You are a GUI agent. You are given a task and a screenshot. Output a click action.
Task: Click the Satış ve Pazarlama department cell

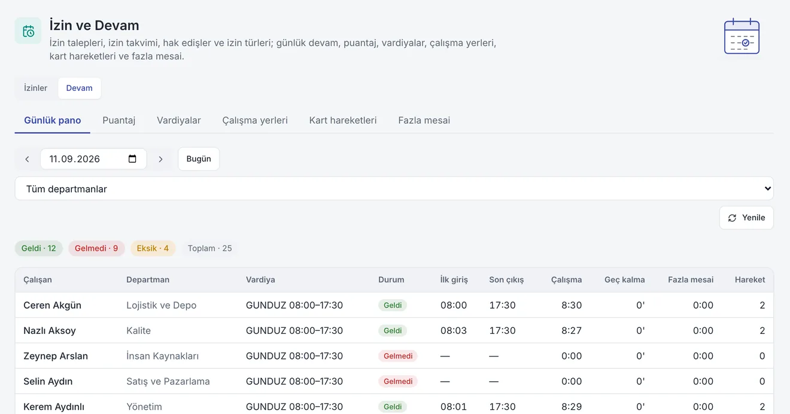pos(168,381)
